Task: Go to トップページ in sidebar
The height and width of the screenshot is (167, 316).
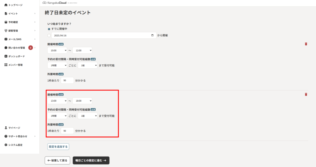Action: (15, 5)
